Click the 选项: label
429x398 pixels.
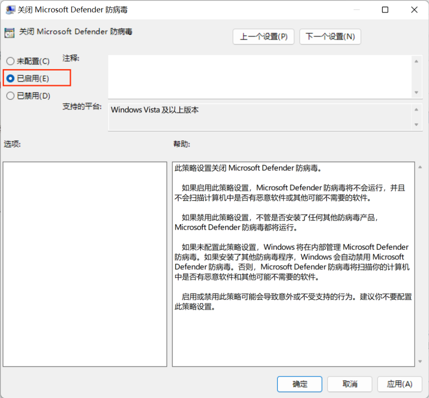(12, 144)
